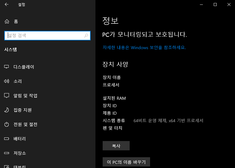
Task: Click the Display (디스플레이) monitor icon
Action: pyautogui.click(x=6, y=67)
